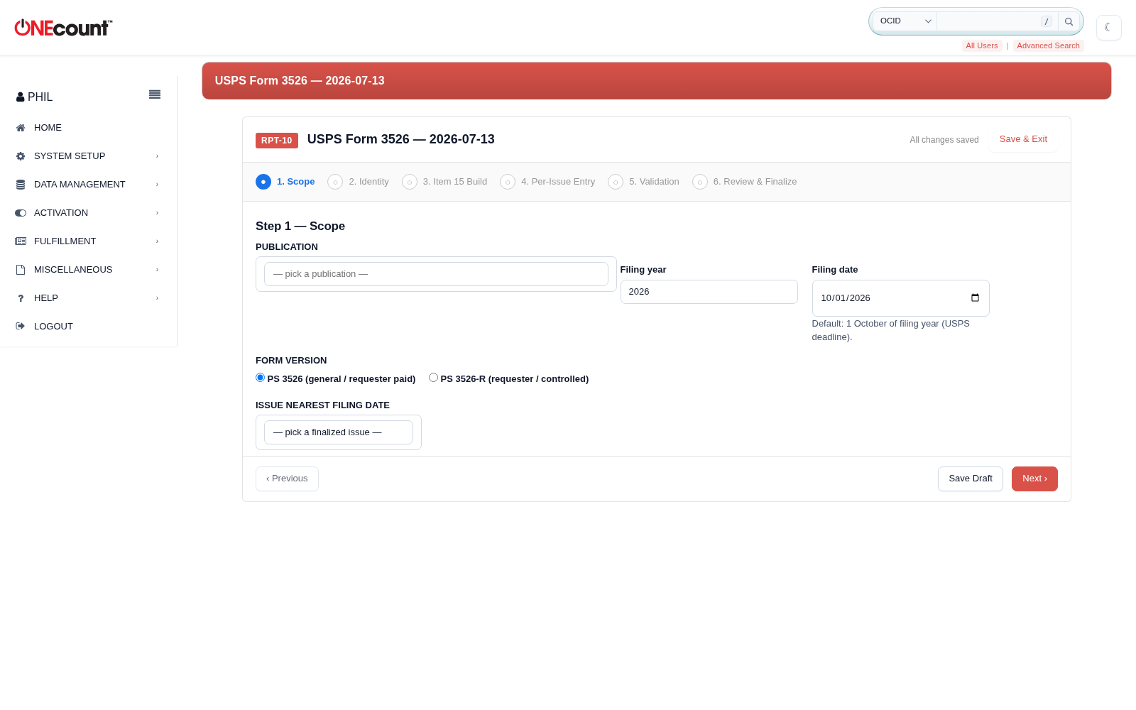Screen dimensions: 1136x710
Task: Expand Miscellaneous submenu chevron
Action: point(157,270)
